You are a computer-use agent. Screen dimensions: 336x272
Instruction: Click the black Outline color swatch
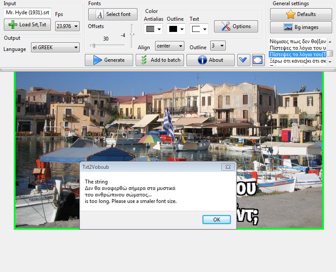pyautogui.click(x=173, y=29)
